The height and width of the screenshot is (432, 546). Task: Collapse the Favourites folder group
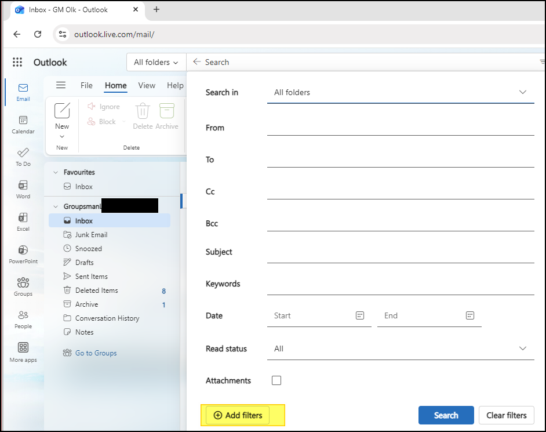[56, 172]
